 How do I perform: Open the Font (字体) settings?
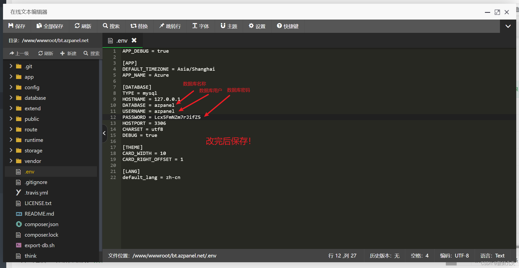coord(201,26)
